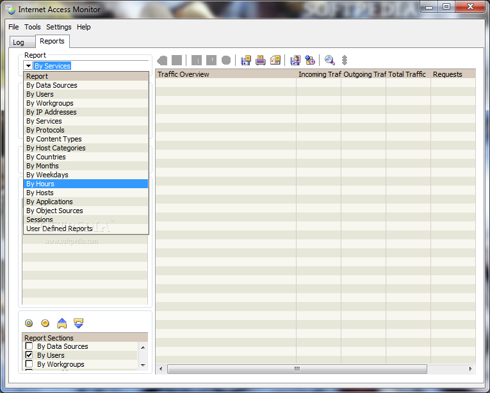Choose By Weekdays from the report list
Screen dimensions: 490x393
[86, 175]
